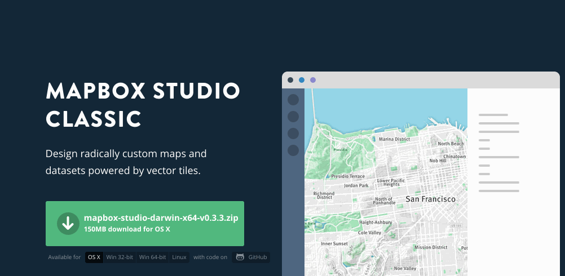Select the Win 64-bit platform tab

pyautogui.click(x=152, y=257)
